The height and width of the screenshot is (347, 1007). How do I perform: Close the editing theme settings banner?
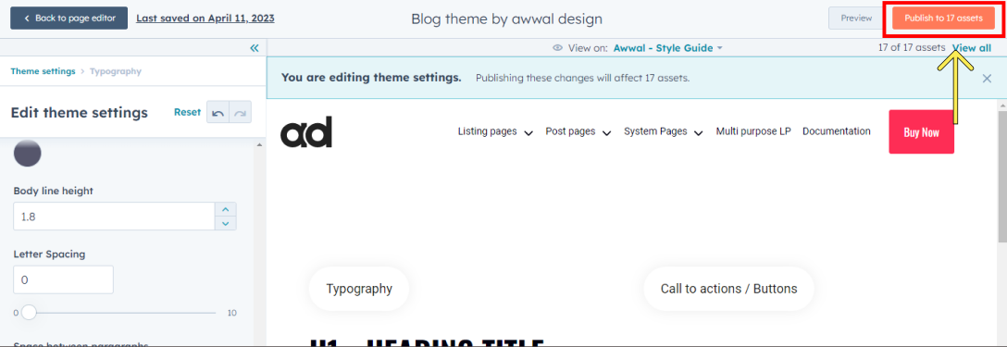pos(987,79)
